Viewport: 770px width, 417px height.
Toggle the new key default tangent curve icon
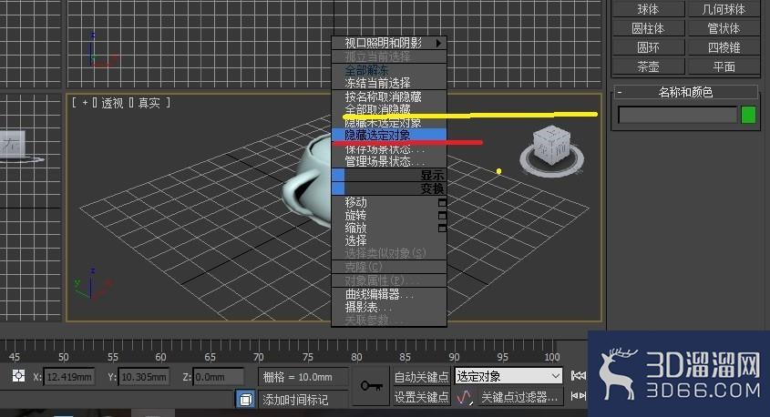(465, 397)
